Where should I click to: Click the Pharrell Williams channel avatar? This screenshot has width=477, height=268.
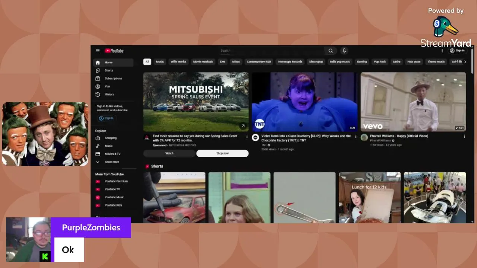click(364, 138)
